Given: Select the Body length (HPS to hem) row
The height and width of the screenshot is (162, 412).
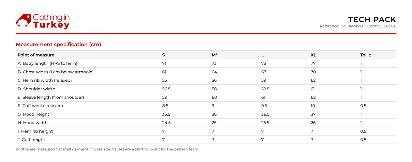Looking at the screenshot, I should tap(206, 63).
